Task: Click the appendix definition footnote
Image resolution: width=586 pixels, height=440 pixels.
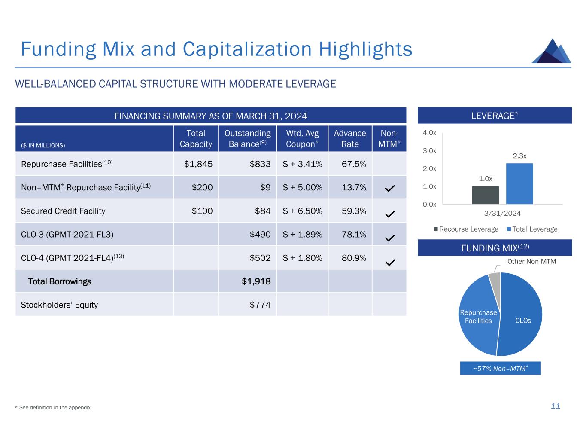Action: (54, 407)
